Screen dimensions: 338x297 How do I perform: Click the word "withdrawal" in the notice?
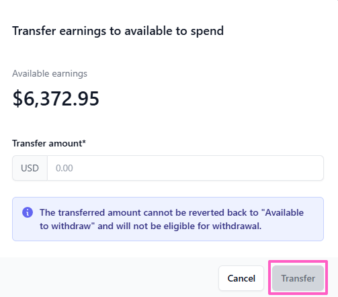(237, 226)
